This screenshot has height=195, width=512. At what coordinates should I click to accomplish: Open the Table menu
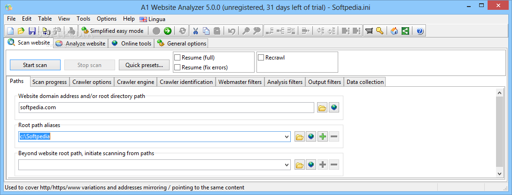pyautogui.click(x=45, y=19)
